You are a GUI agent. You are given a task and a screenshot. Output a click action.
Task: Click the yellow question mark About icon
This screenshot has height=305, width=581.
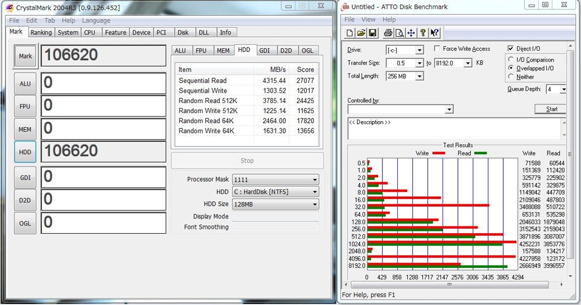(423, 33)
